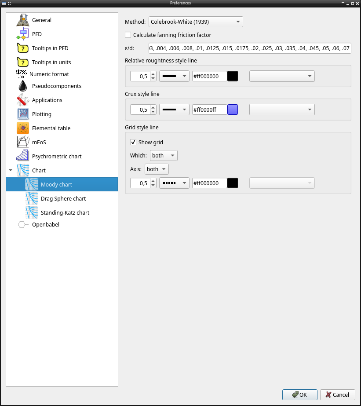Select Psychrometric chart settings
361x406 pixels.
57,157
